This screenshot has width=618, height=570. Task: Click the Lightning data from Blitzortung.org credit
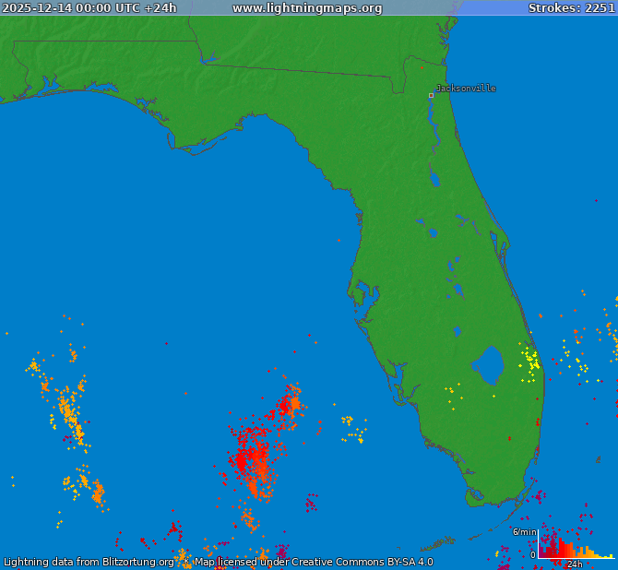coord(89,562)
